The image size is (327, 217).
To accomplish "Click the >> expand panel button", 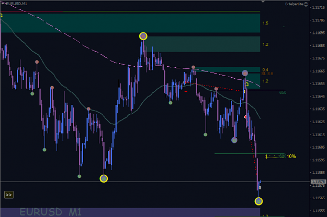I will tap(9, 195).
